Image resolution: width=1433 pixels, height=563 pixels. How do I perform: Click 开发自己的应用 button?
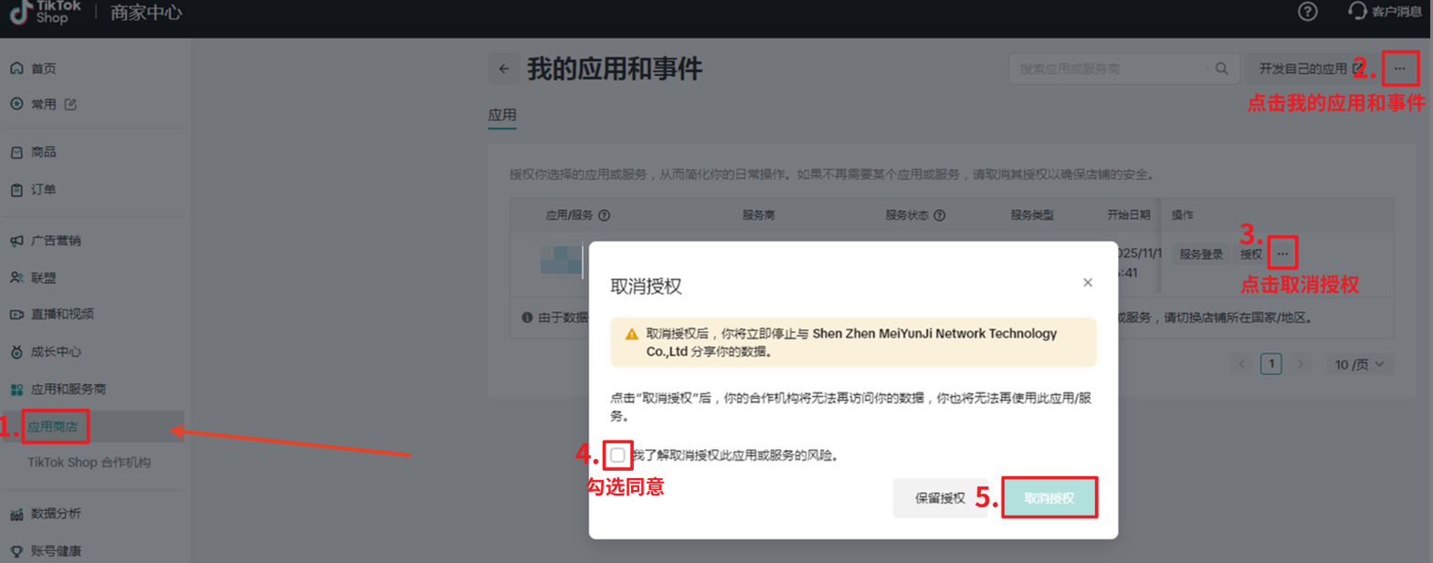(x=1310, y=68)
